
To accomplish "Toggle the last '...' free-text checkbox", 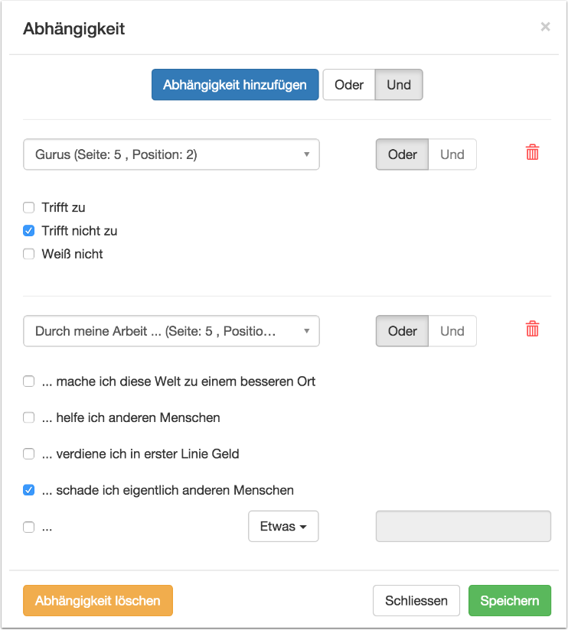I will click(x=29, y=527).
